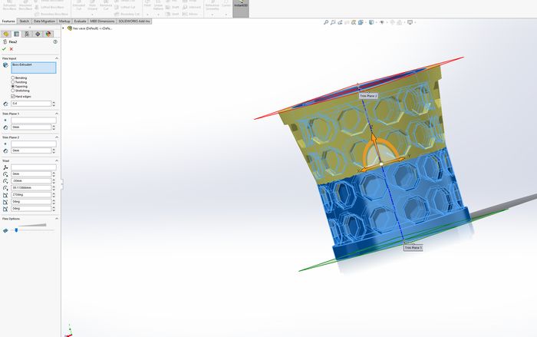
Task: Switch to the Markup tab
Action: click(64, 21)
